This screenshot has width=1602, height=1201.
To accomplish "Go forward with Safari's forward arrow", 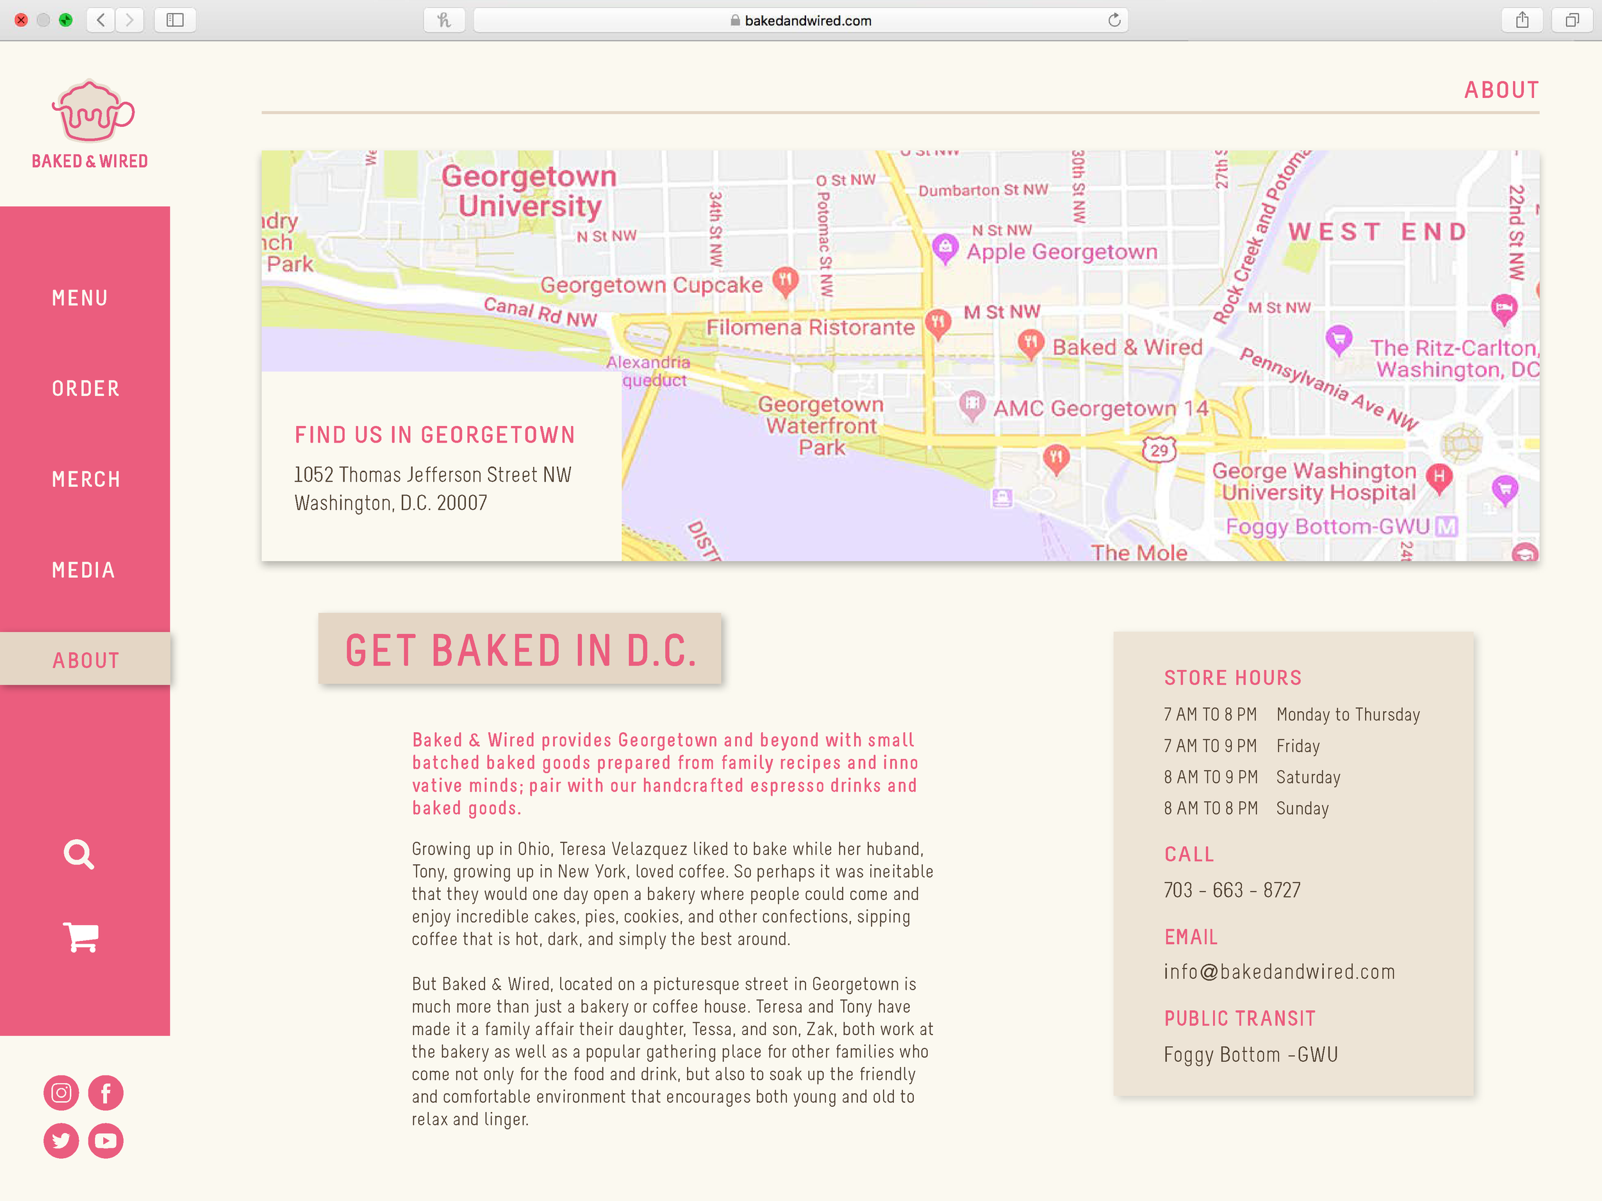I will 129,20.
